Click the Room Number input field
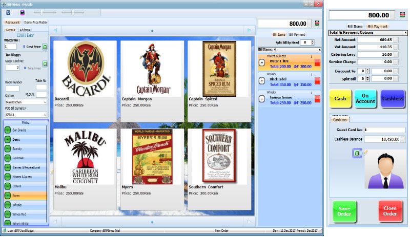The image size is (410, 237). pos(12,89)
